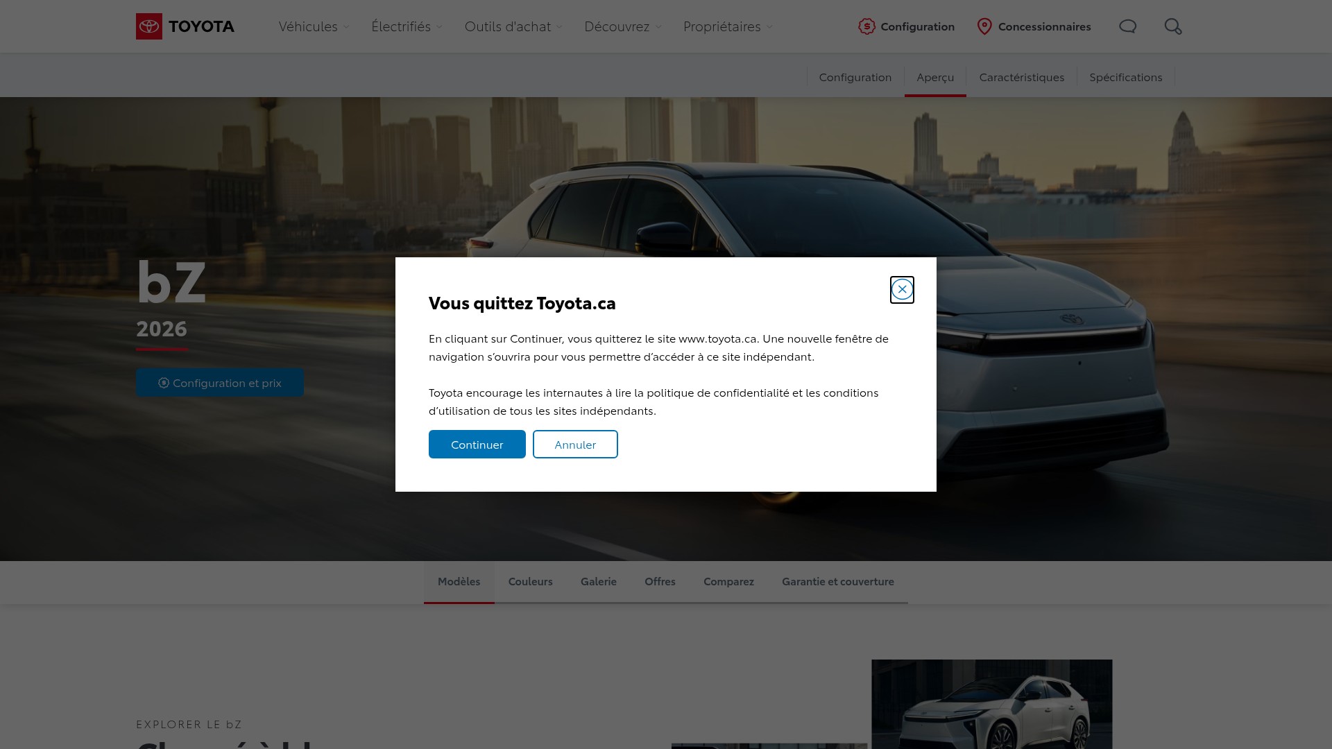Click the Configuration link in top header
This screenshot has height=749, width=1332.
coord(907,26)
